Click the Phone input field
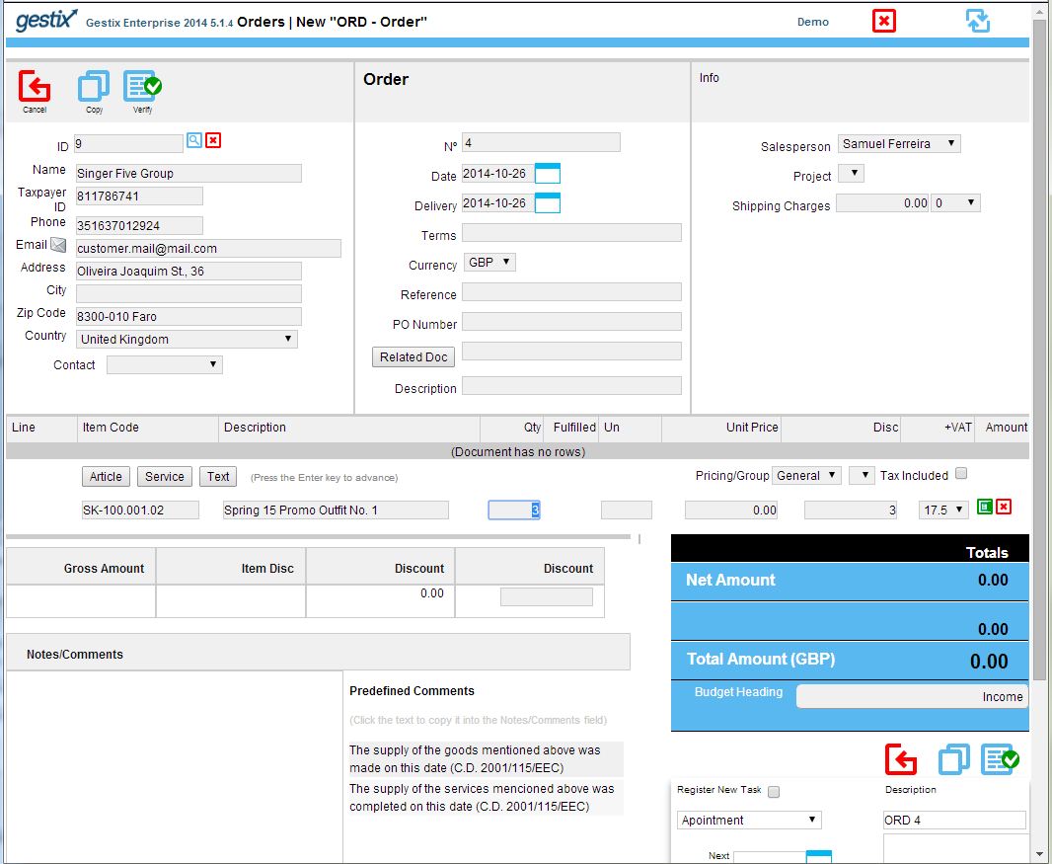The height and width of the screenshot is (864, 1052). pyautogui.click(x=139, y=225)
